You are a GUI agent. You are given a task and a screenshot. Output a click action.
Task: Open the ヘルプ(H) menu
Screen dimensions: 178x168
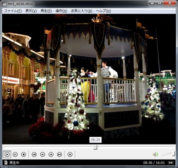(x=103, y=11)
